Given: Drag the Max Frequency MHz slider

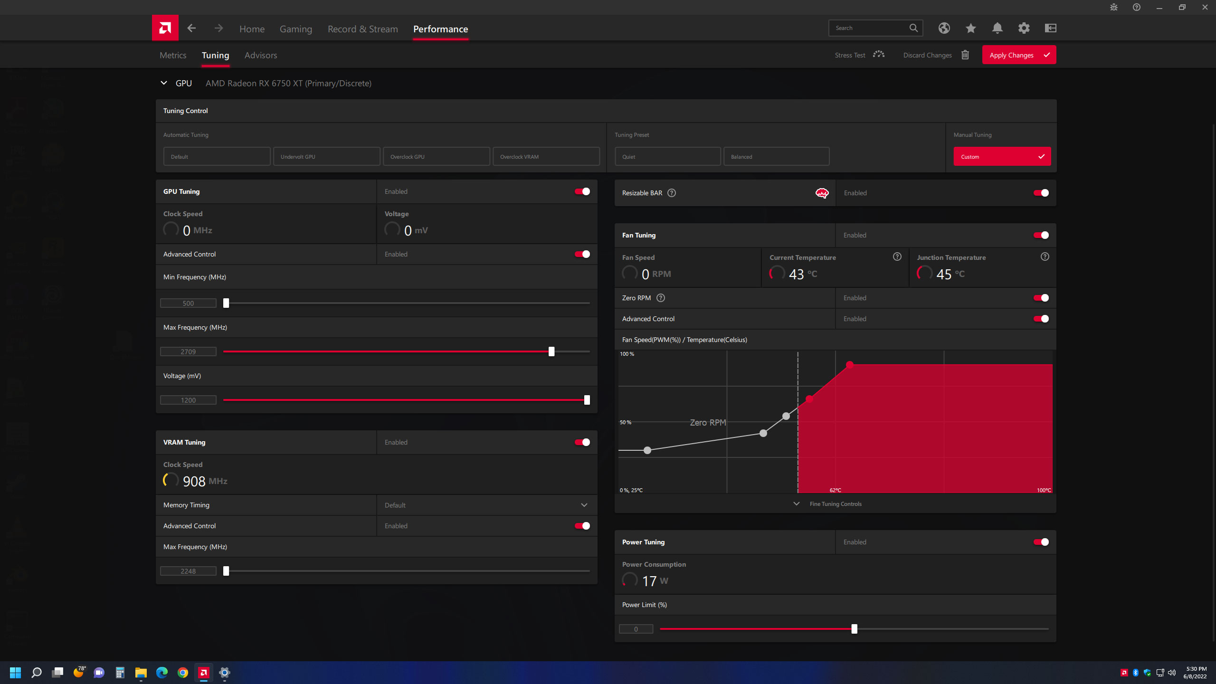Looking at the screenshot, I should point(552,351).
